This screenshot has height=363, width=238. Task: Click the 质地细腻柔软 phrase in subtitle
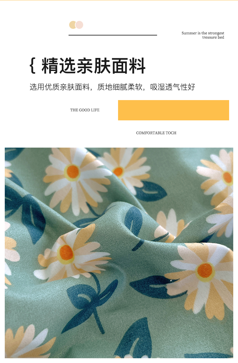[x=120, y=87]
